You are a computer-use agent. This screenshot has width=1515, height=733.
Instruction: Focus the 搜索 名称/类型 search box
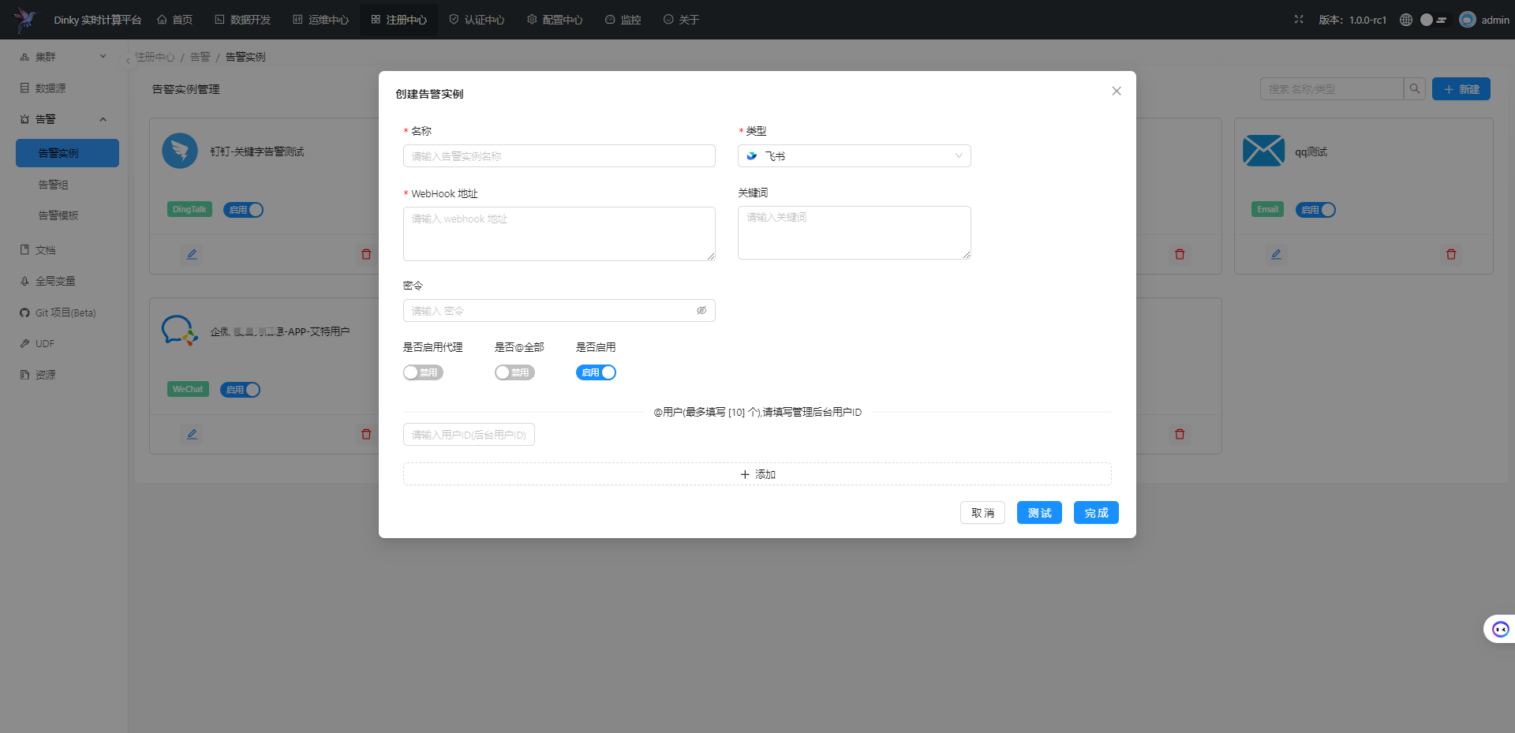click(x=1332, y=89)
